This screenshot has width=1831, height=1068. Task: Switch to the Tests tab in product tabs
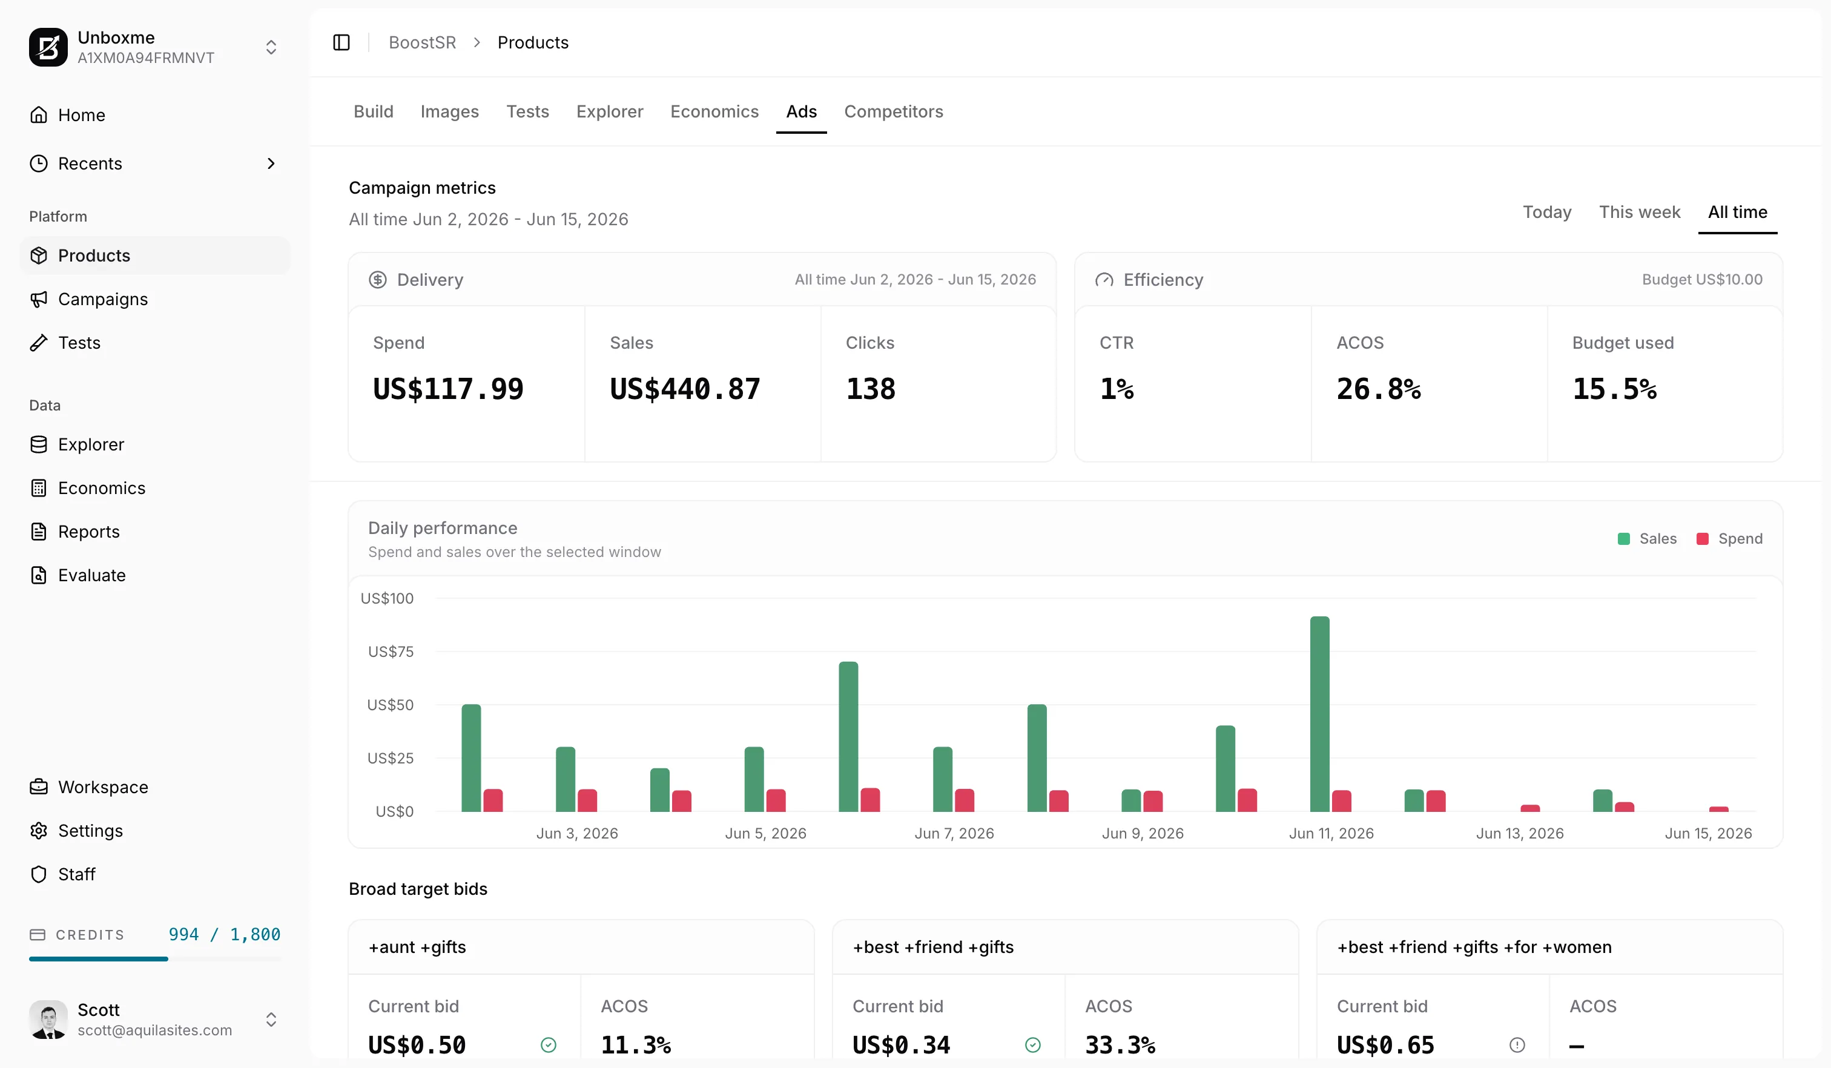click(x=527, y=112)
